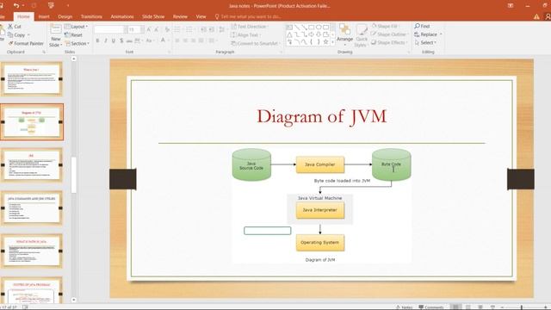Click the Decrease List Level icon
Image resolution: width=551 pixels, height=310 pixels.
pos(203,29)
